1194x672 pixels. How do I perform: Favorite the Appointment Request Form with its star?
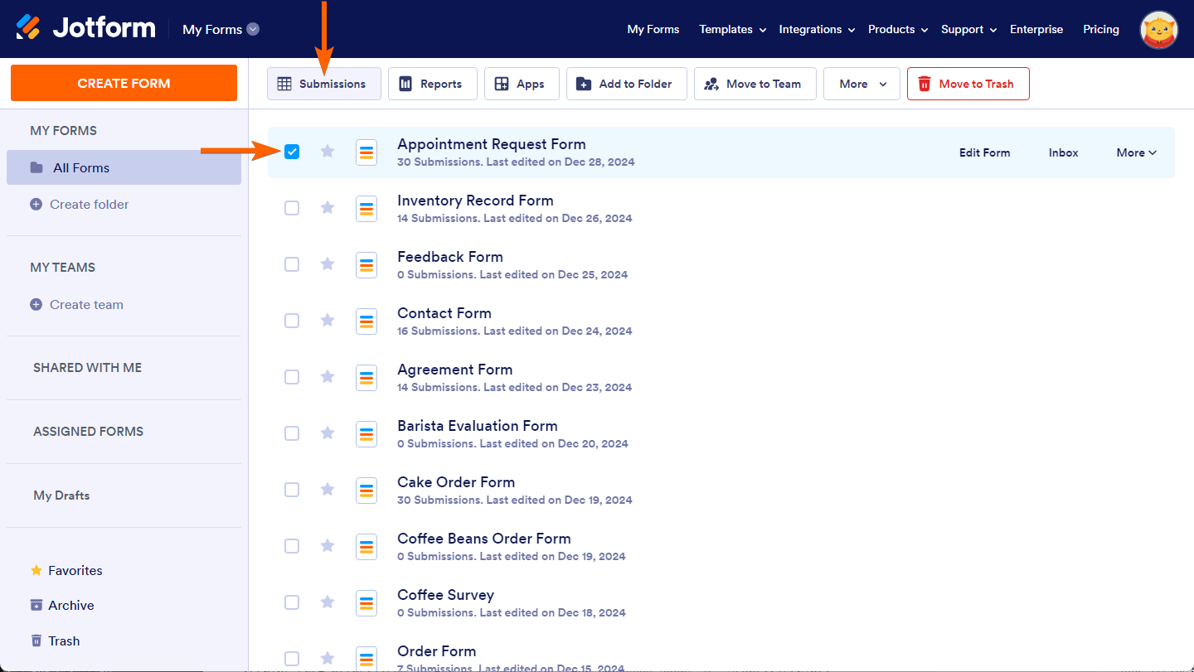tap(328, 152)
